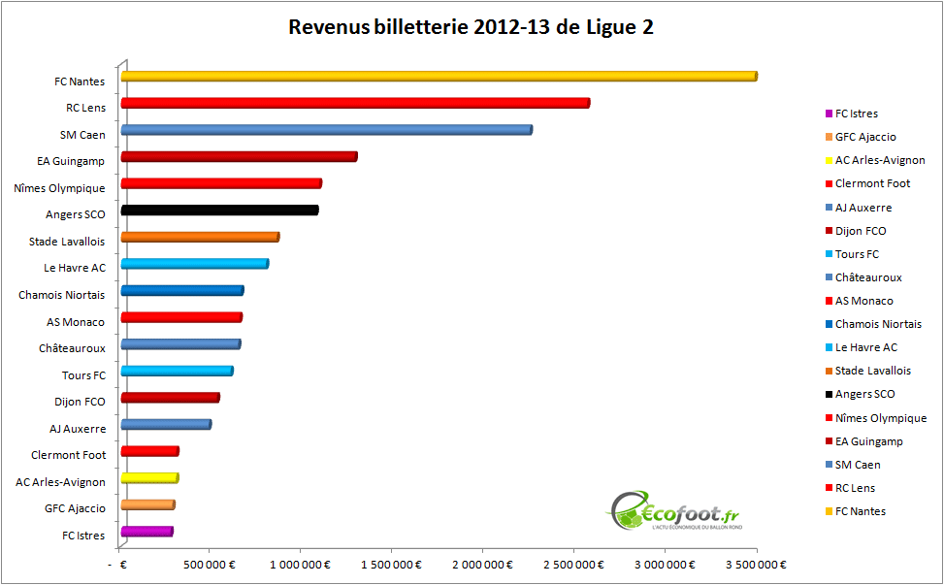This screenshot has height=585, width=944.
Task: Click the 1 000 000 € axis value
Action: (300, 566)
